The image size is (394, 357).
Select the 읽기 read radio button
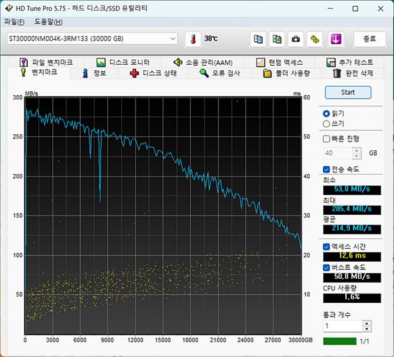(326, 114)
